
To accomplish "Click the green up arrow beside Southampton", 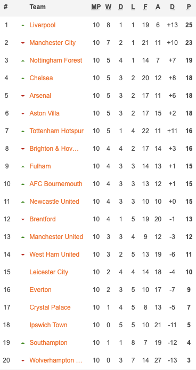I will (23, 343).
